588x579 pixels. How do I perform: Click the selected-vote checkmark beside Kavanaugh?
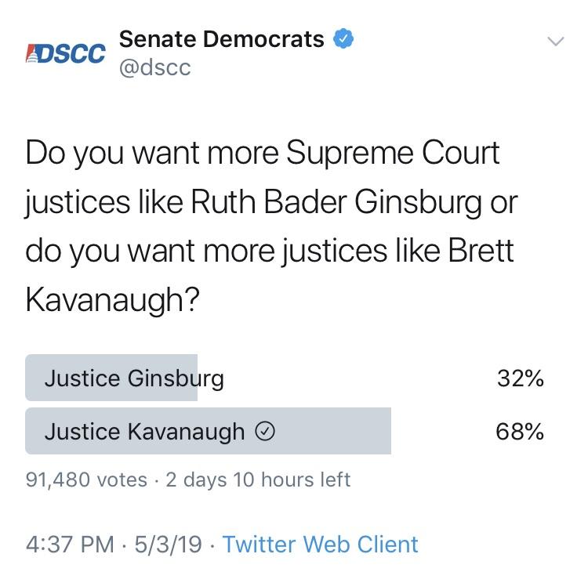(265, 432)
